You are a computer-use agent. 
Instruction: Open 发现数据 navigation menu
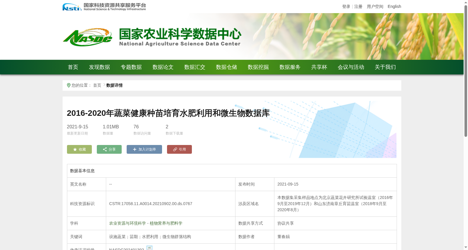pos(99,67)
